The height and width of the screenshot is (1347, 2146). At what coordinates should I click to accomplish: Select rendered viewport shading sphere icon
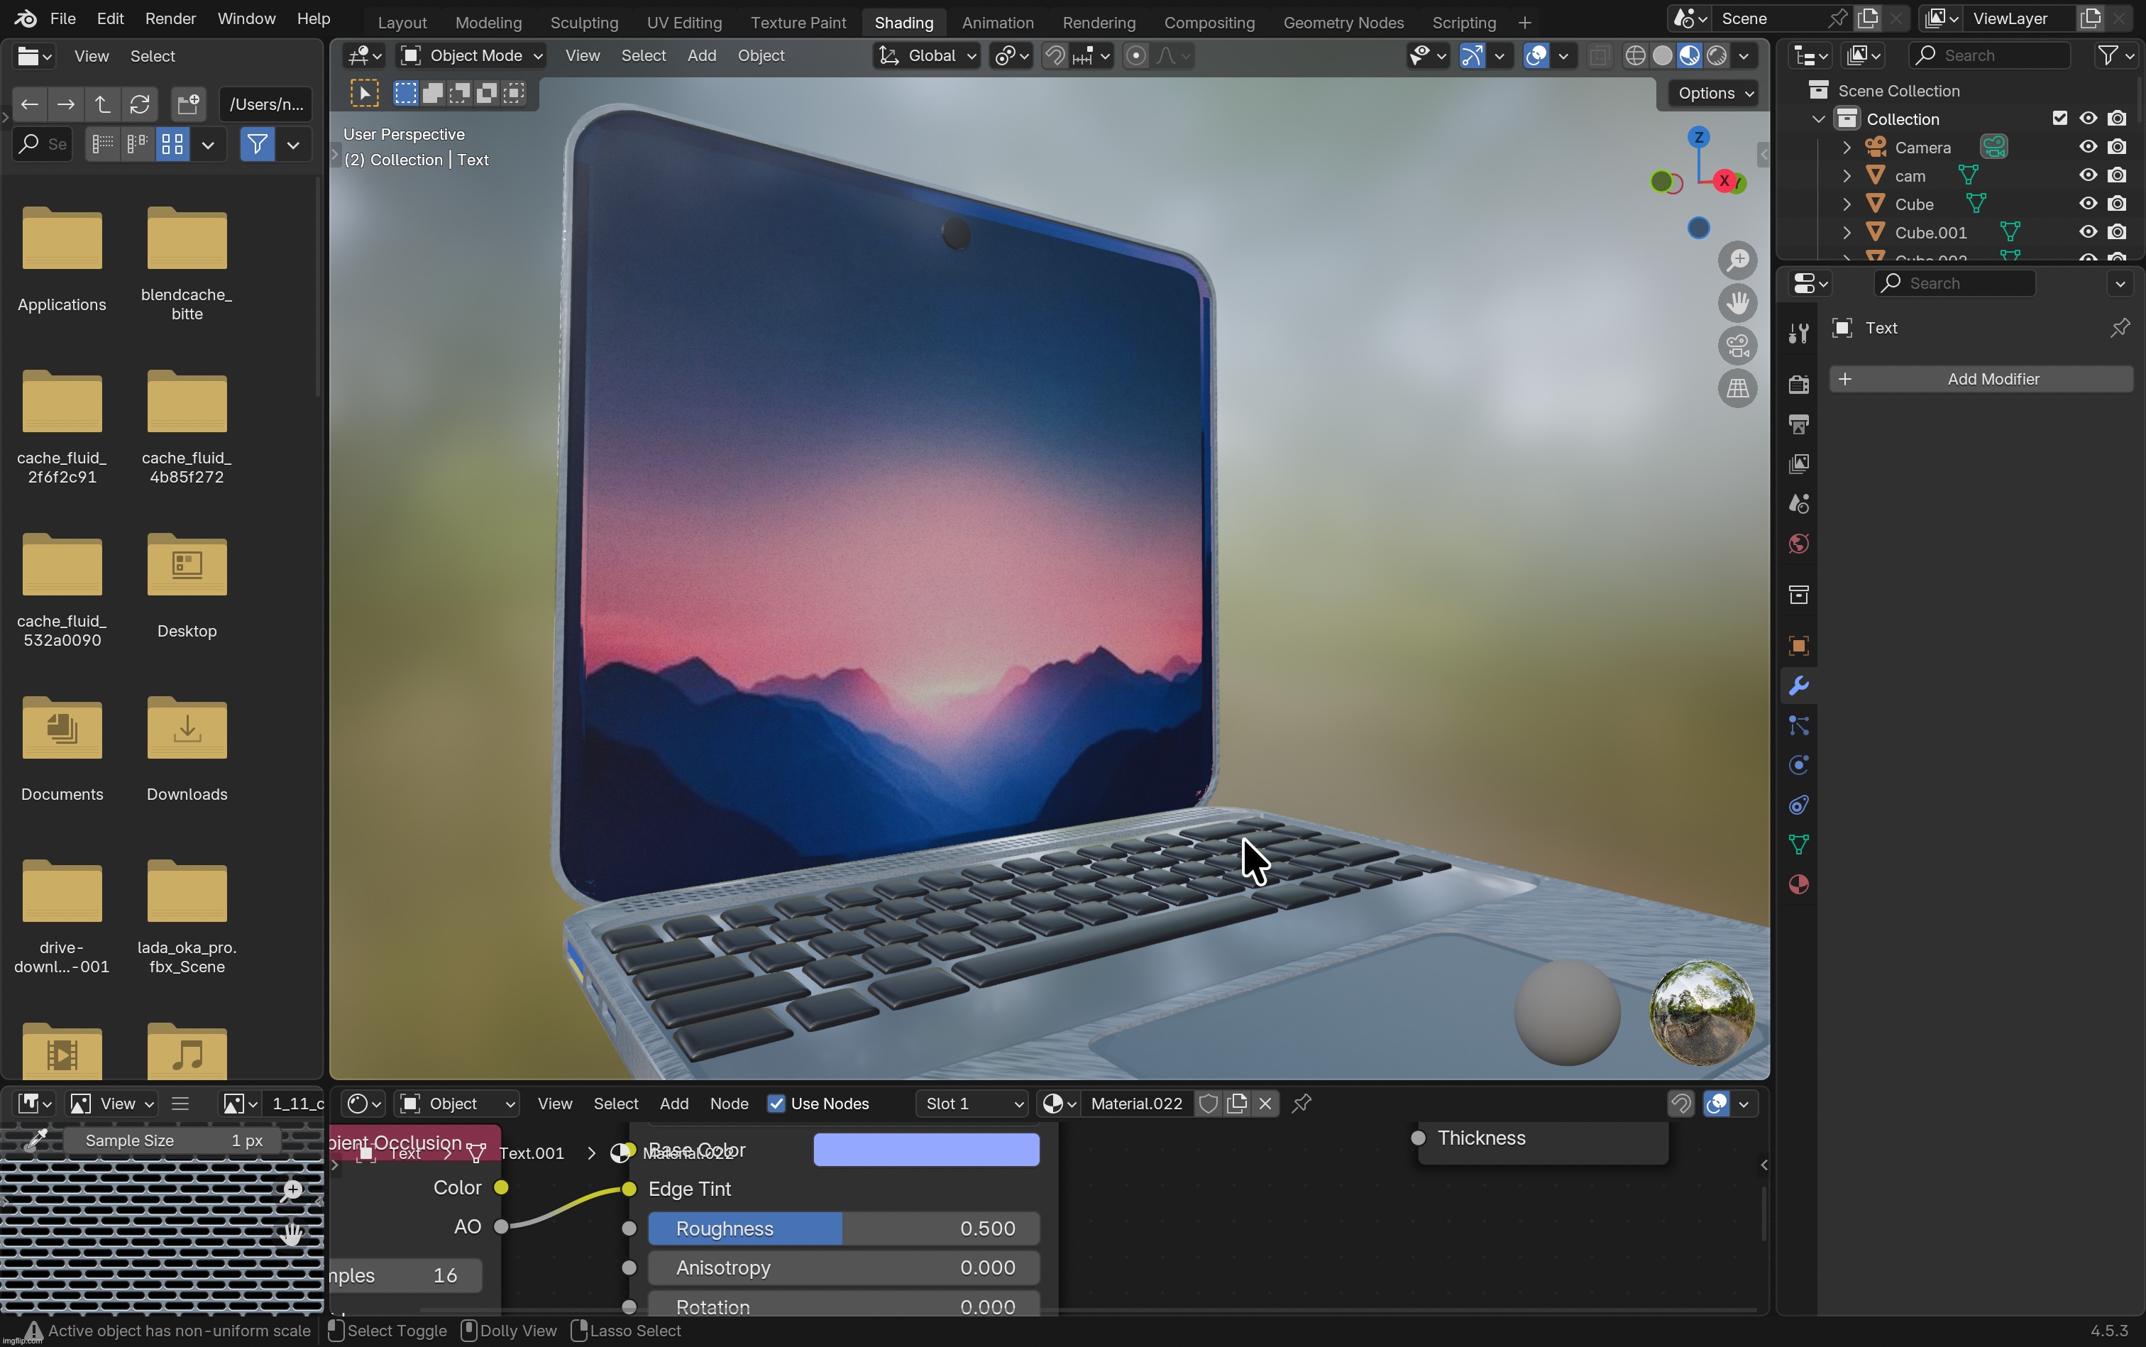point(1717,56)
